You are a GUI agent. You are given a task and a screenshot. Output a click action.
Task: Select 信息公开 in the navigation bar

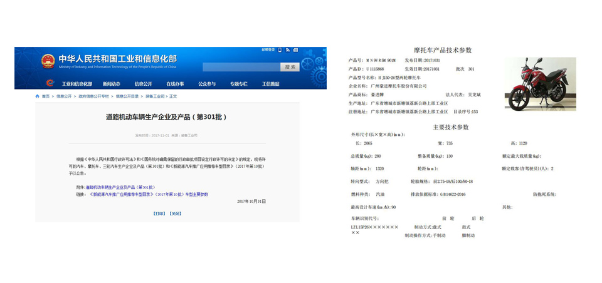coord(143,84)
